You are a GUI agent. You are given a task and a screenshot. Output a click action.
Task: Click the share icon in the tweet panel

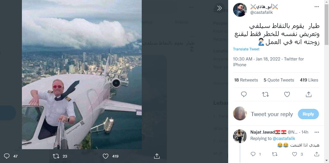pos(309,94)
